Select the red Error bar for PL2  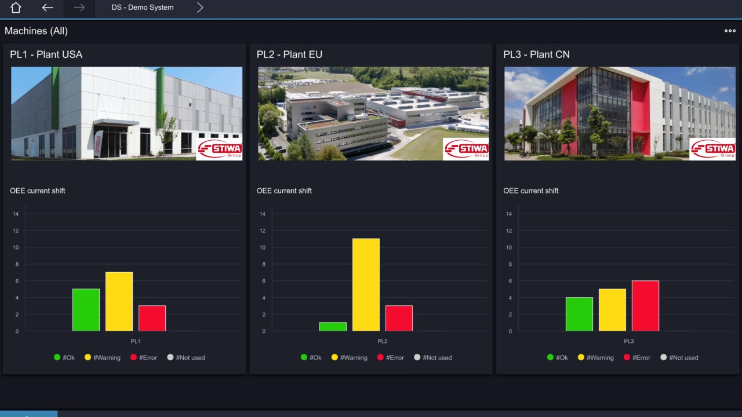(399, 319)
